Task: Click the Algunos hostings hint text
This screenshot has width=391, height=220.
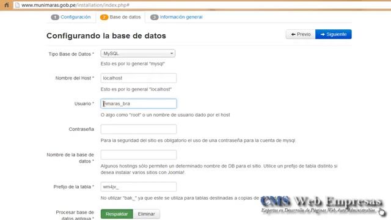Action: 219,169
